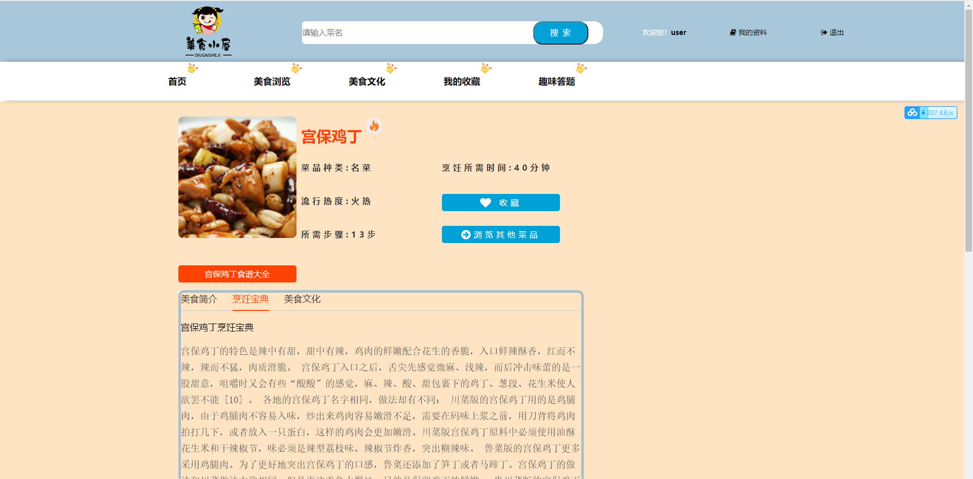The width and height of the screenshot is (973, 479).
Task: Click the arrow icon on 浏览其他菜品 button
Action: (465, 234)
